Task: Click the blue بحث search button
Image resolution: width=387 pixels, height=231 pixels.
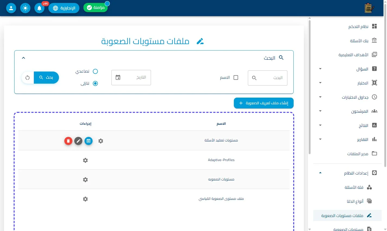Action: [x=46, y=78]
